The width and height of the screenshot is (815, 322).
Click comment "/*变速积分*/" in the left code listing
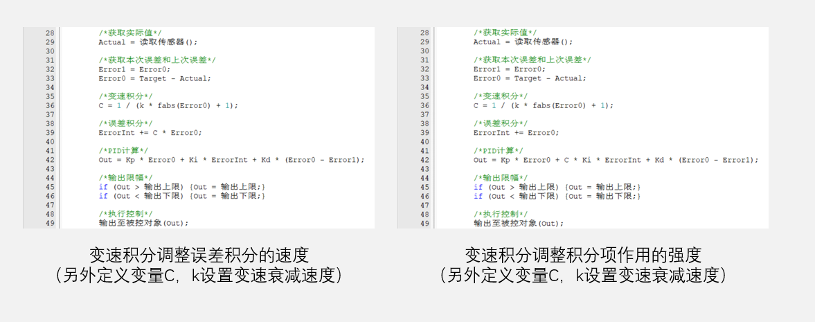tap(125, 96)
